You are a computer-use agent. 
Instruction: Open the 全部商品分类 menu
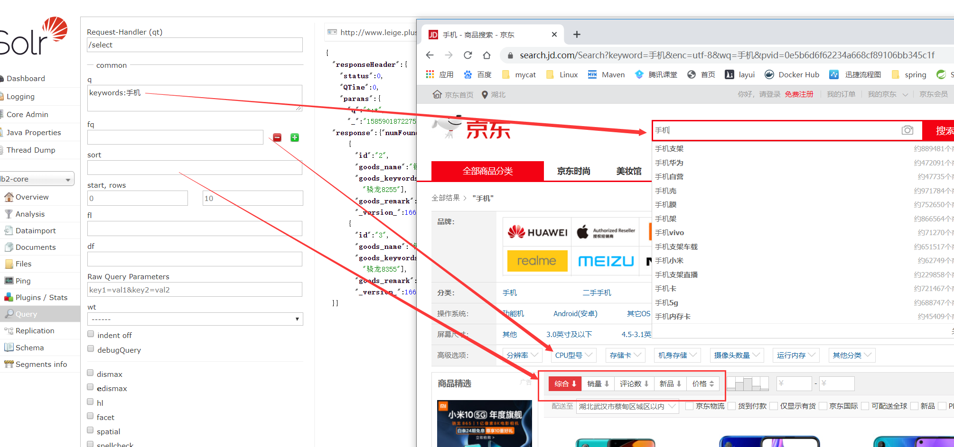[487, 171]
